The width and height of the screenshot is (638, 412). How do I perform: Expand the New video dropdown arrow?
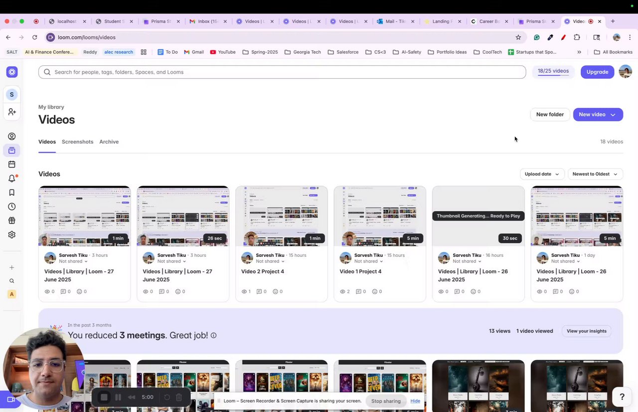pyautogui.click(x=613, y=115)
